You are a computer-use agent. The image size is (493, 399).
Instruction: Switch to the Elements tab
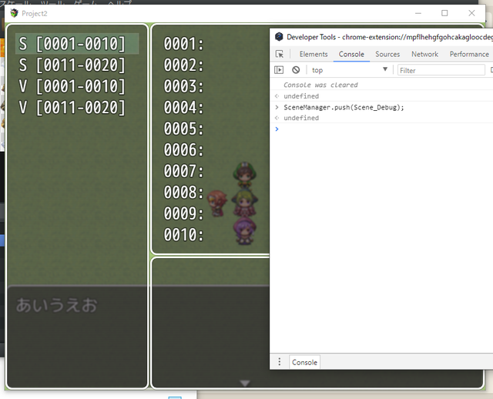pyautogui.click(x=314, y=54)
